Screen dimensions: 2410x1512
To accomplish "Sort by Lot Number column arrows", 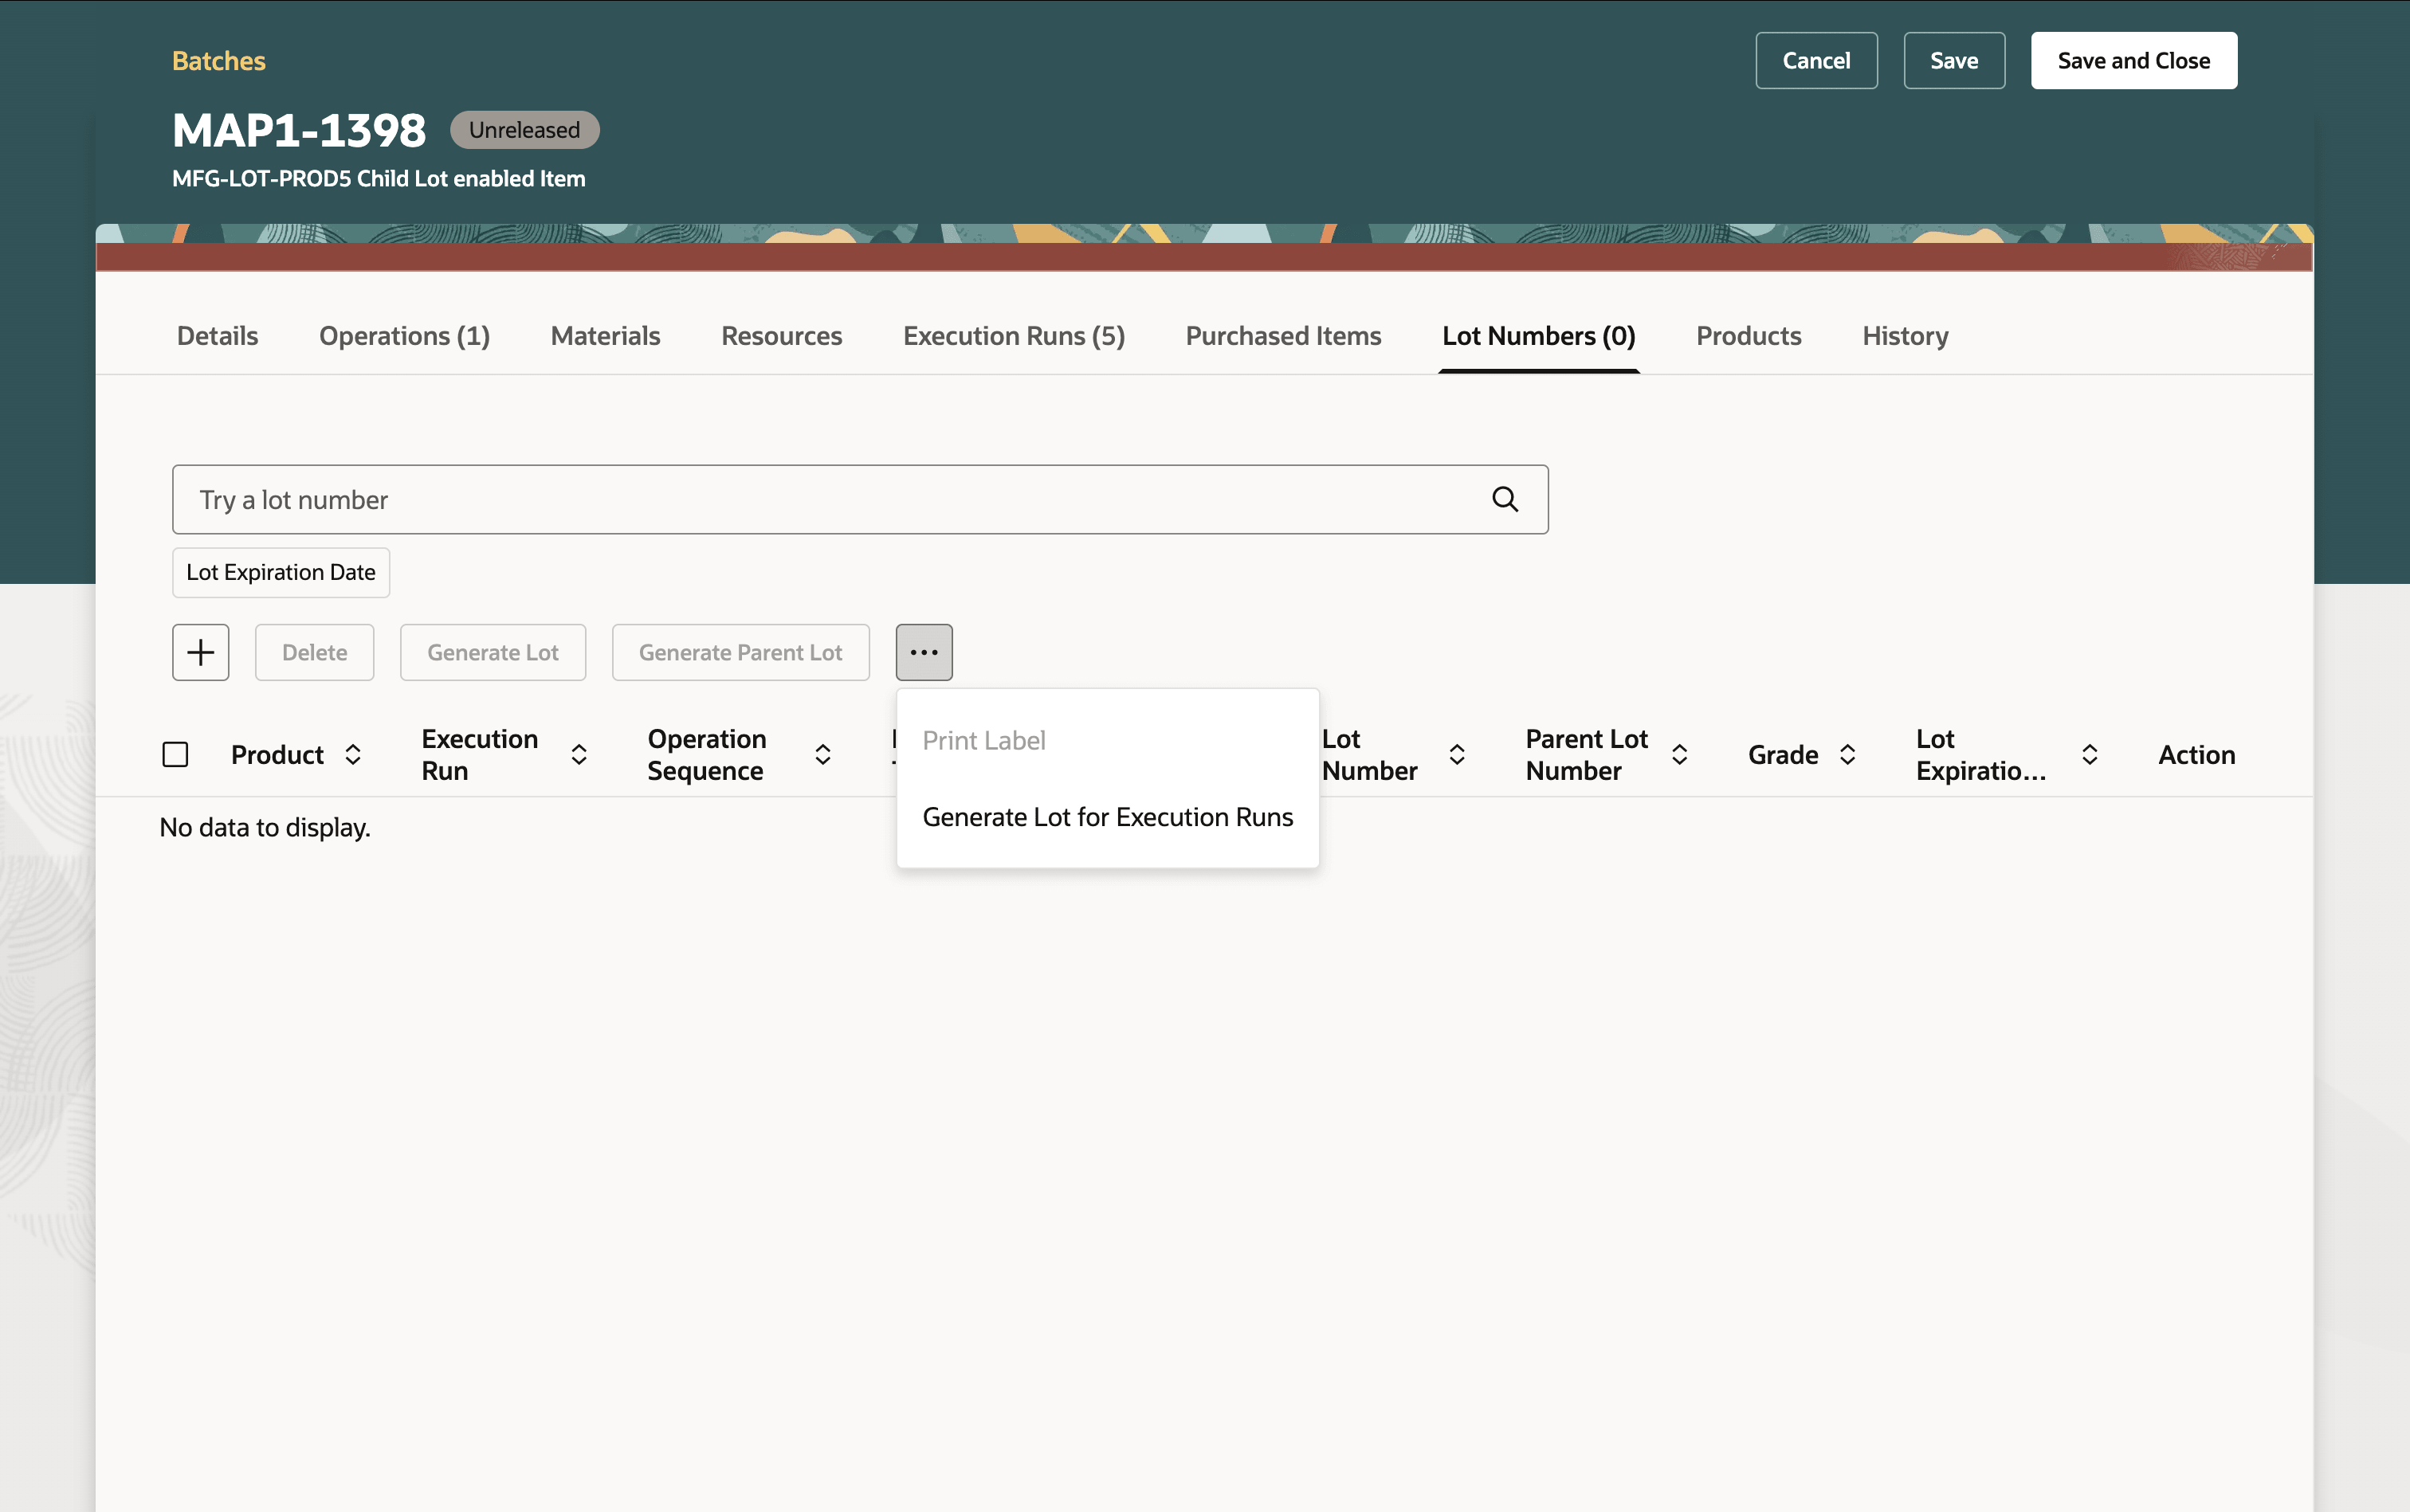I will 1457,754.
